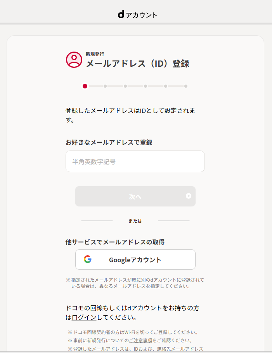The width and height of the screenshot is (272, 353).
Task: Select the last progress step dot
Action: (x=186, y=86)
